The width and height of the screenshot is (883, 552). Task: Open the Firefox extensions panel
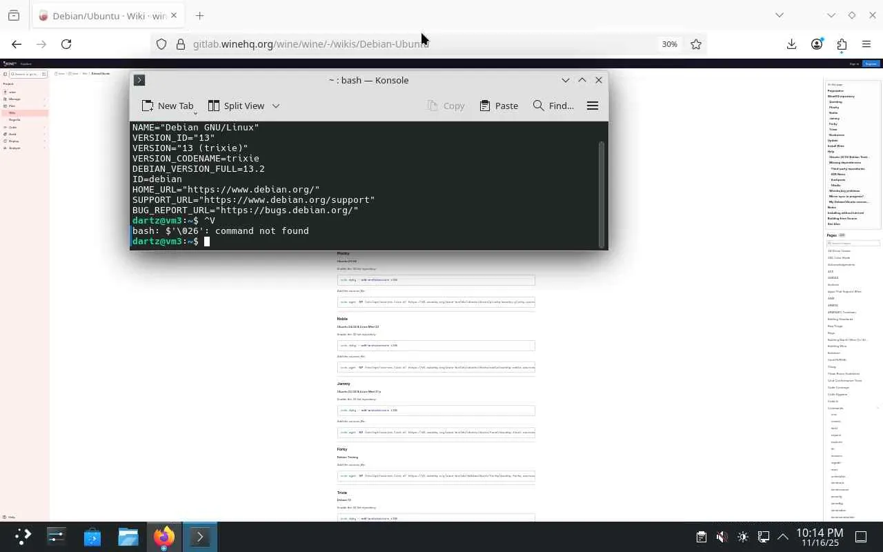pos(842,44)
